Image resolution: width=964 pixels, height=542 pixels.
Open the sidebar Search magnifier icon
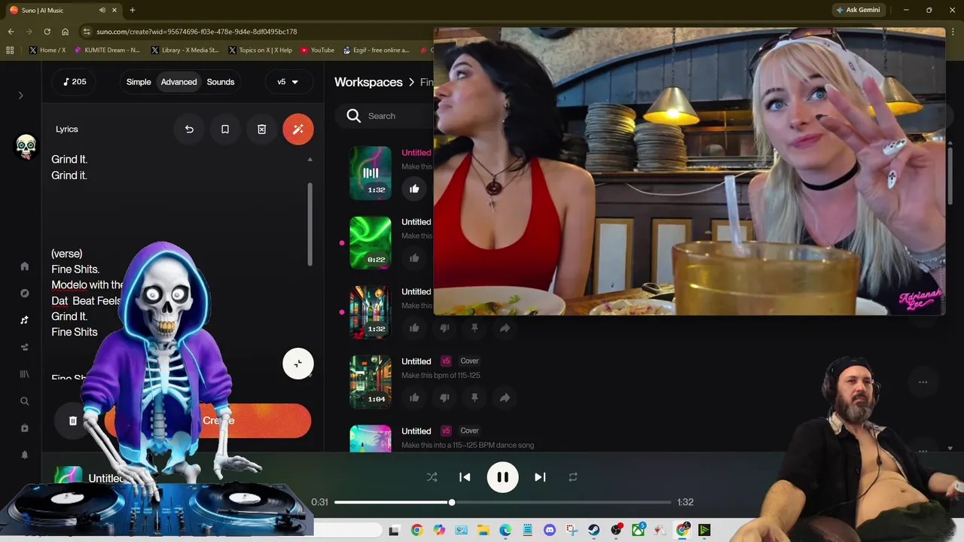click(x=24, y=401)
